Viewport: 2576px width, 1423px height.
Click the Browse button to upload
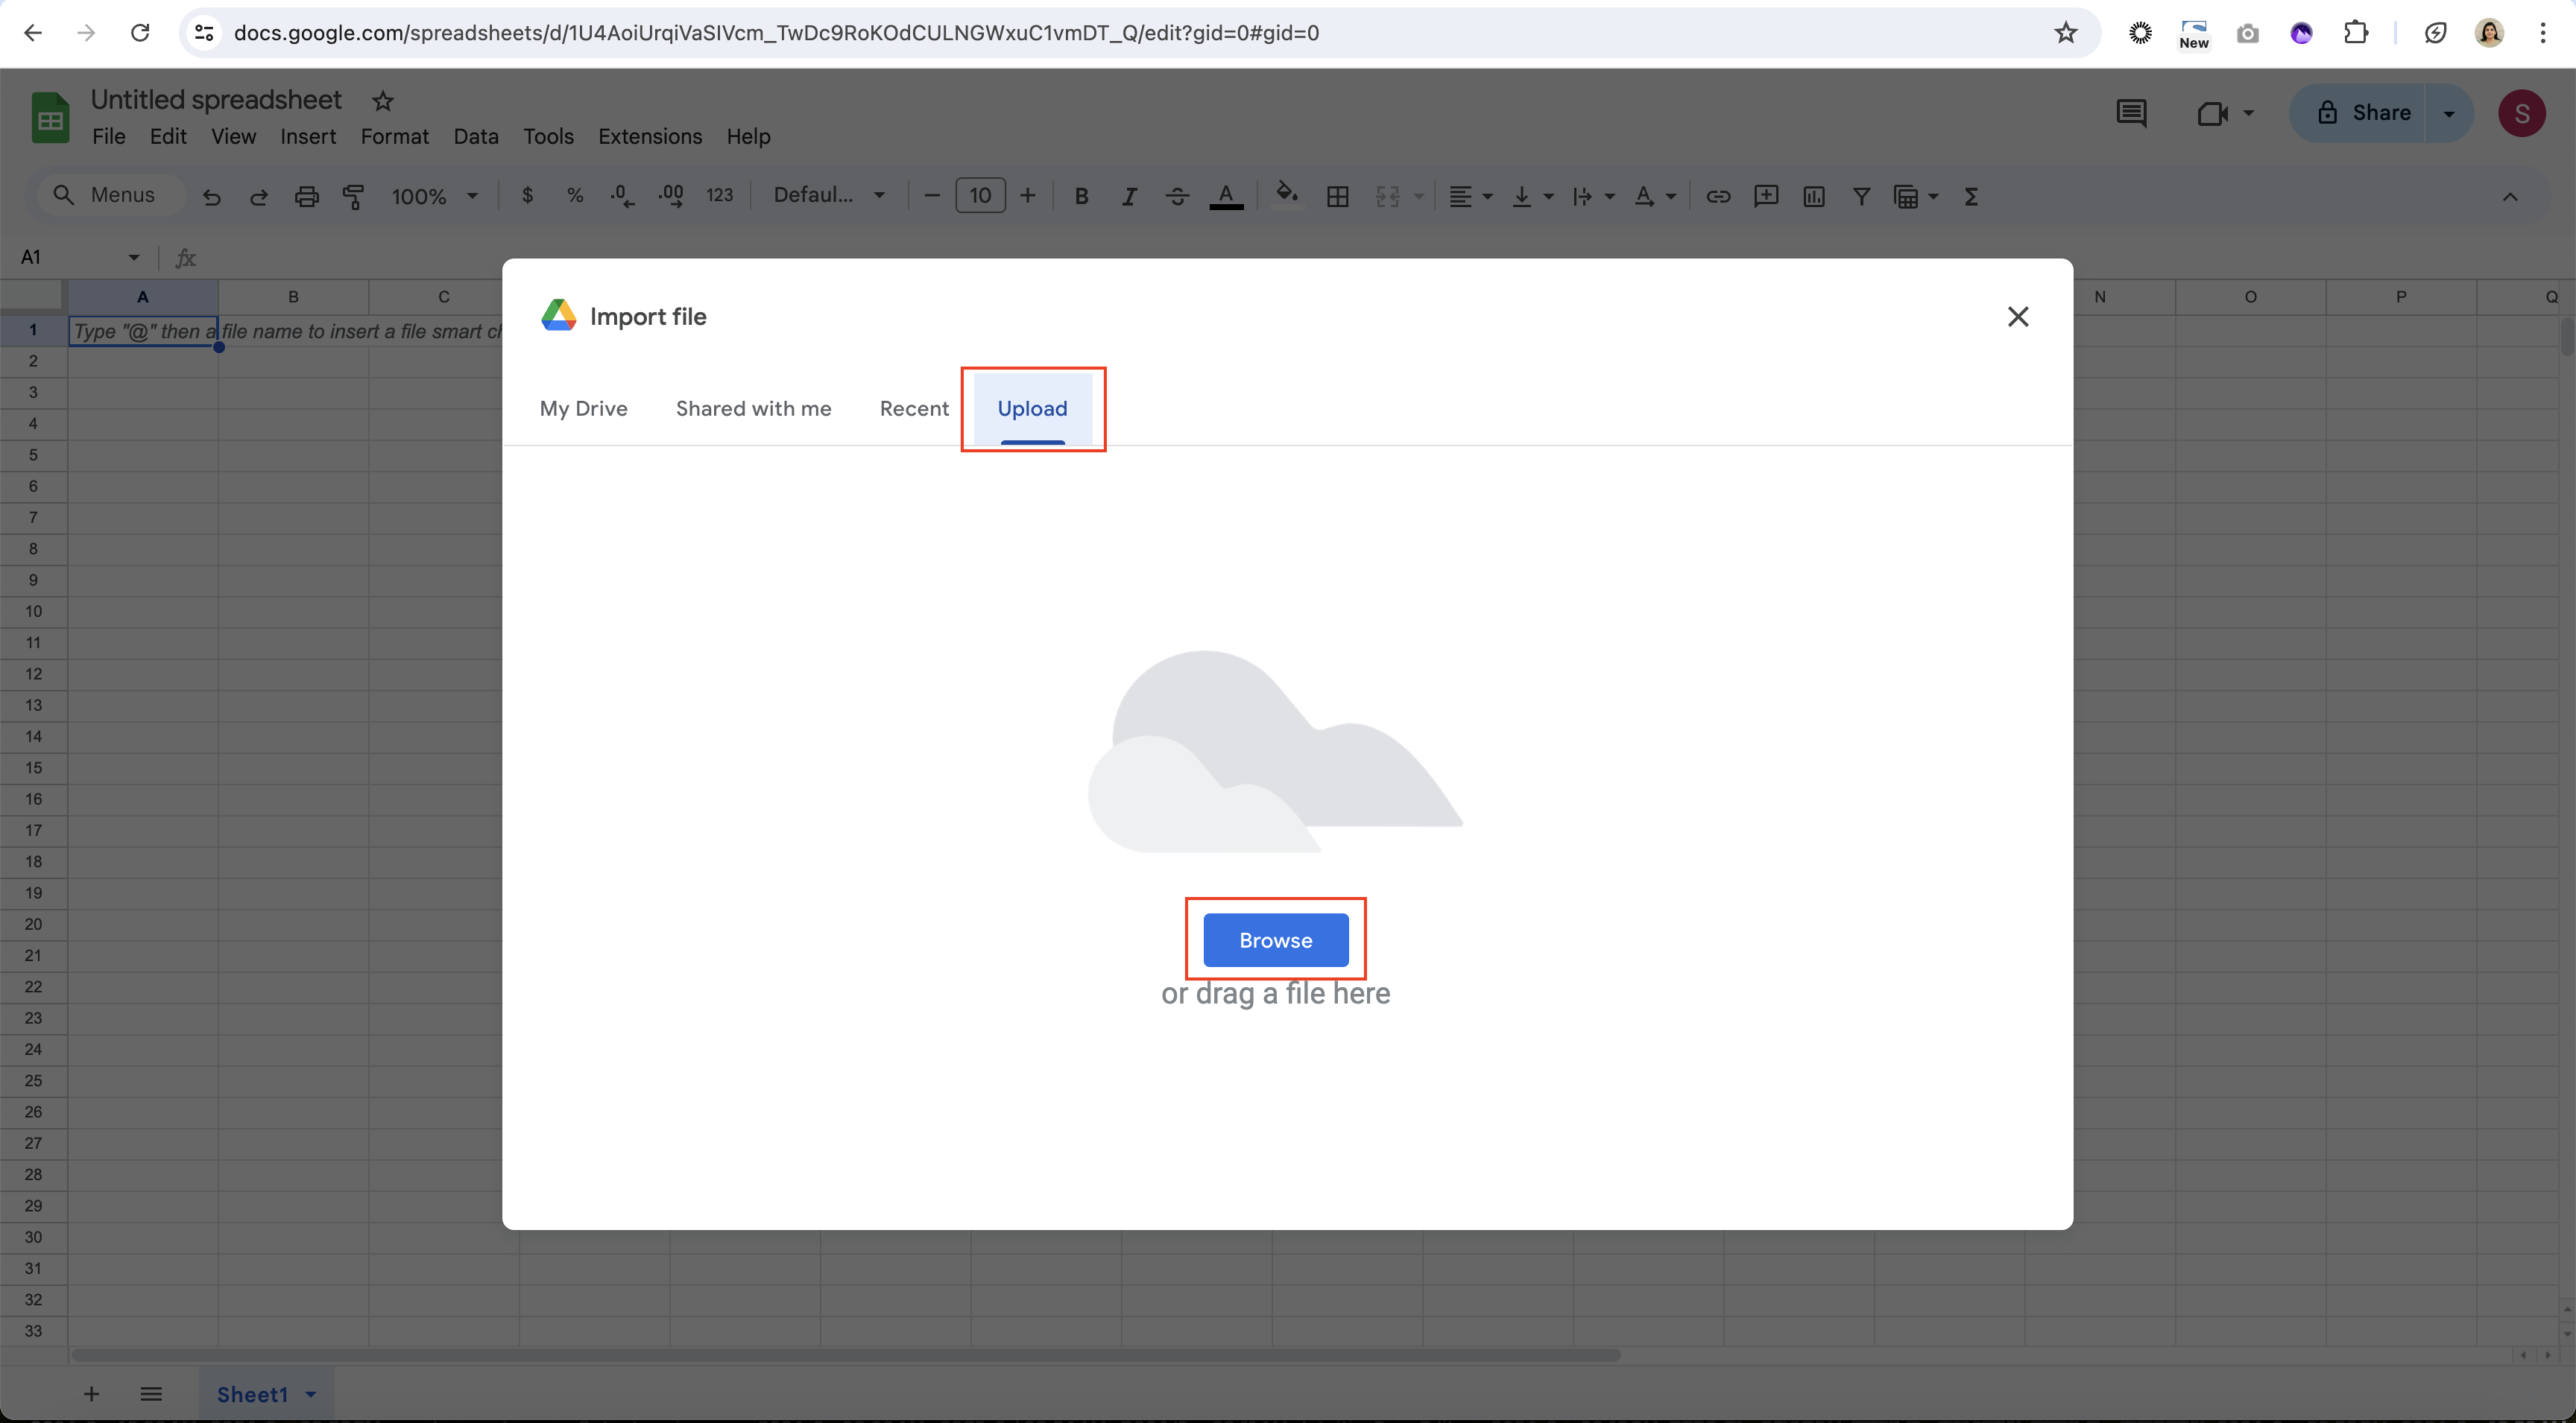point(1275,939)
